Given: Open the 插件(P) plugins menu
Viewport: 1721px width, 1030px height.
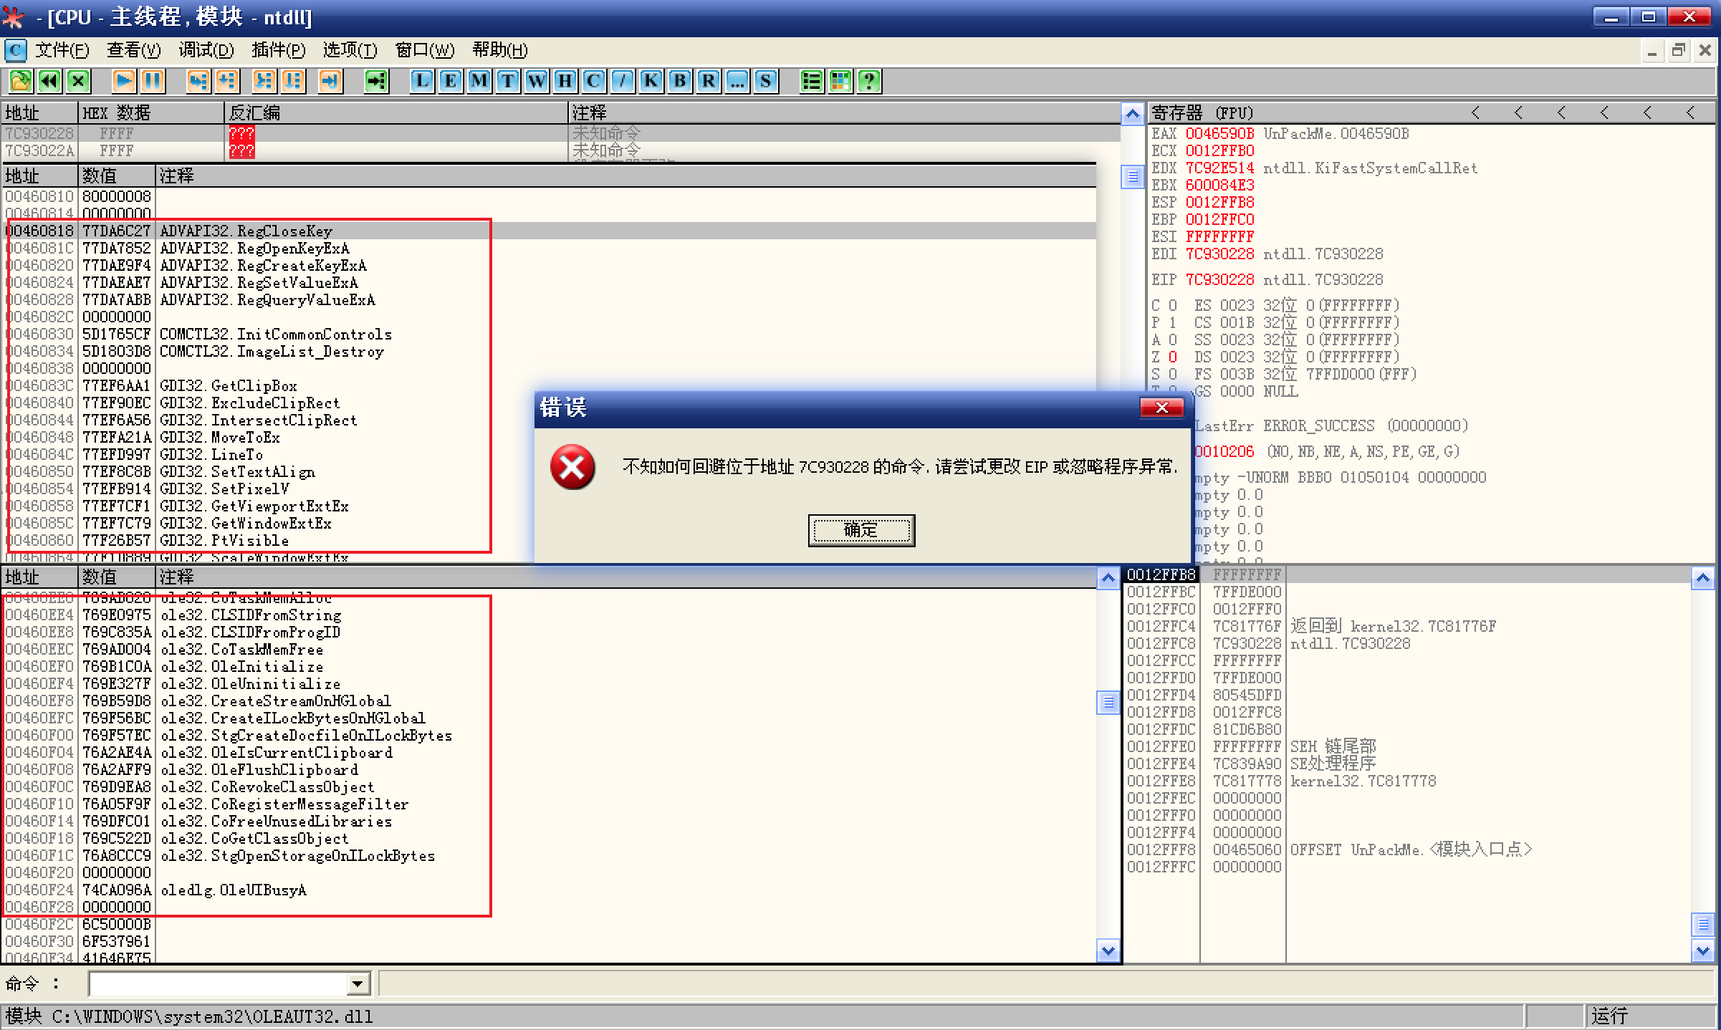Looking at the screenshot, I should pos(278,50).
